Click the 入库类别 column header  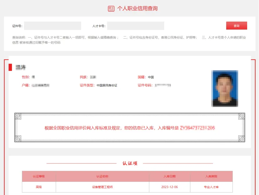click(x=211, y=176)
